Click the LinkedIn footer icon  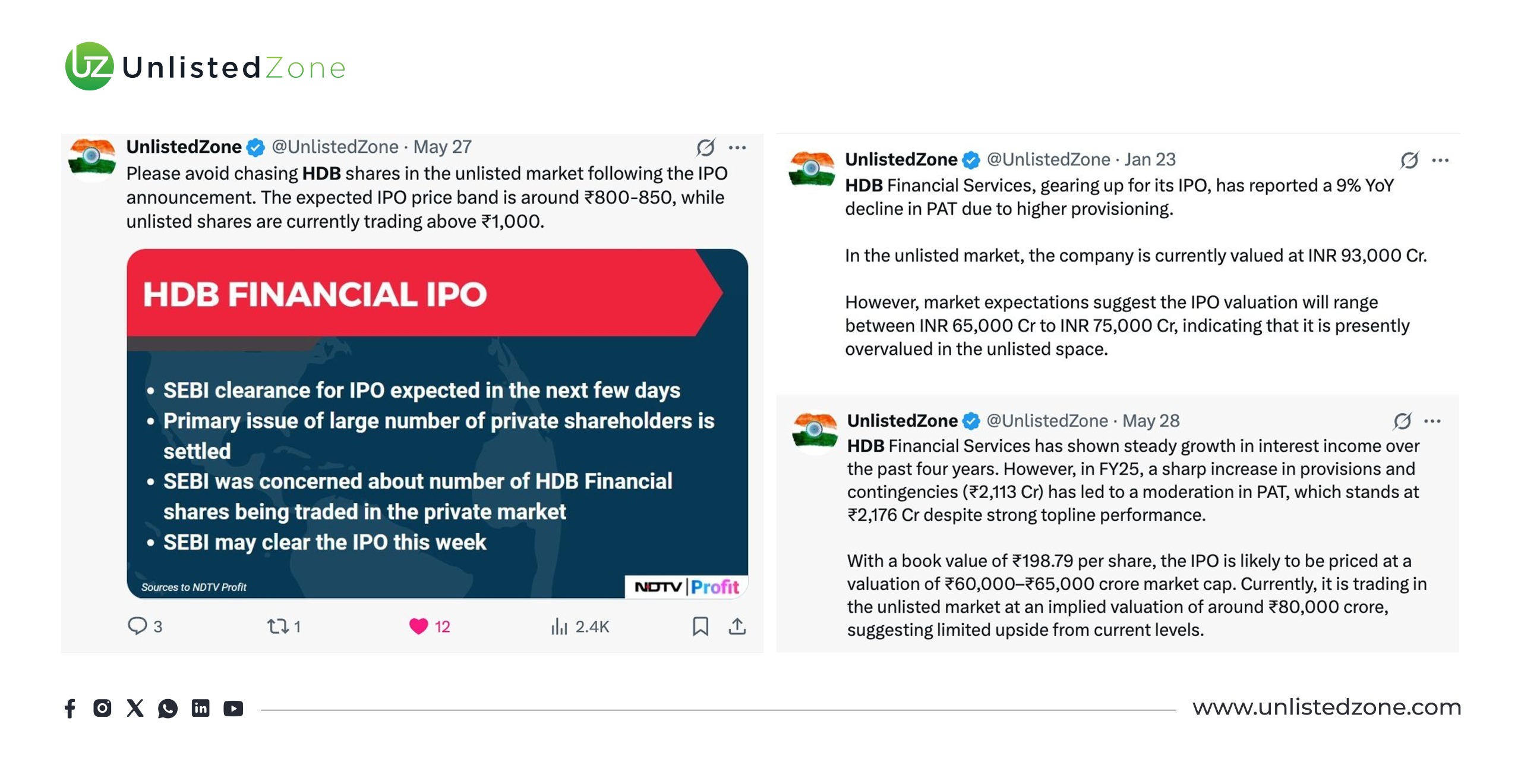200,708
